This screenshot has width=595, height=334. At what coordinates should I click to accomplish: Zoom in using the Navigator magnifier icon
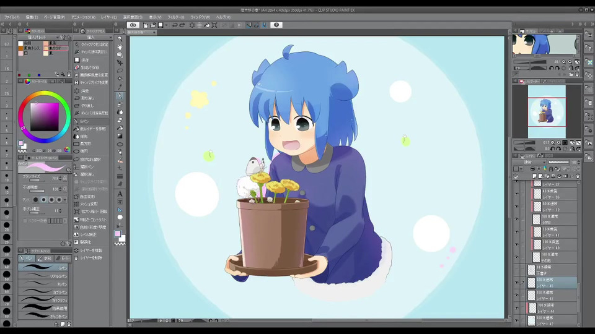point(558,143)
